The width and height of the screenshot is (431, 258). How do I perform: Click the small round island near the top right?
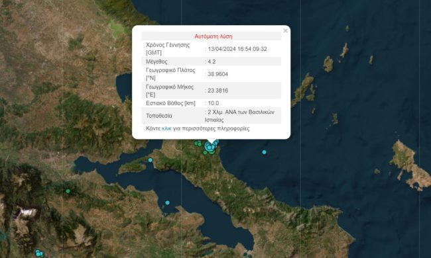(328, 64)
